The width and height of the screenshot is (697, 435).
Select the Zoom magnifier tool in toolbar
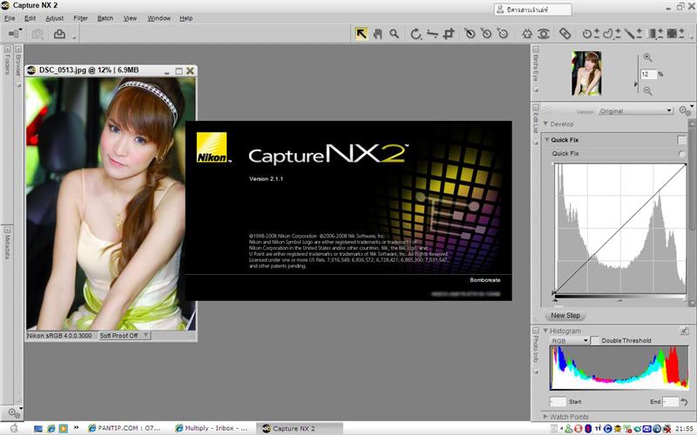[394, 34]
